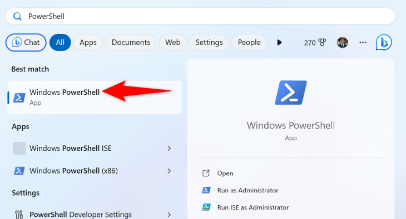This screenshot has height=219, width=406.
Task: Click the PowerShell Developer Settings tools icon
Action: tap(19, 215)
